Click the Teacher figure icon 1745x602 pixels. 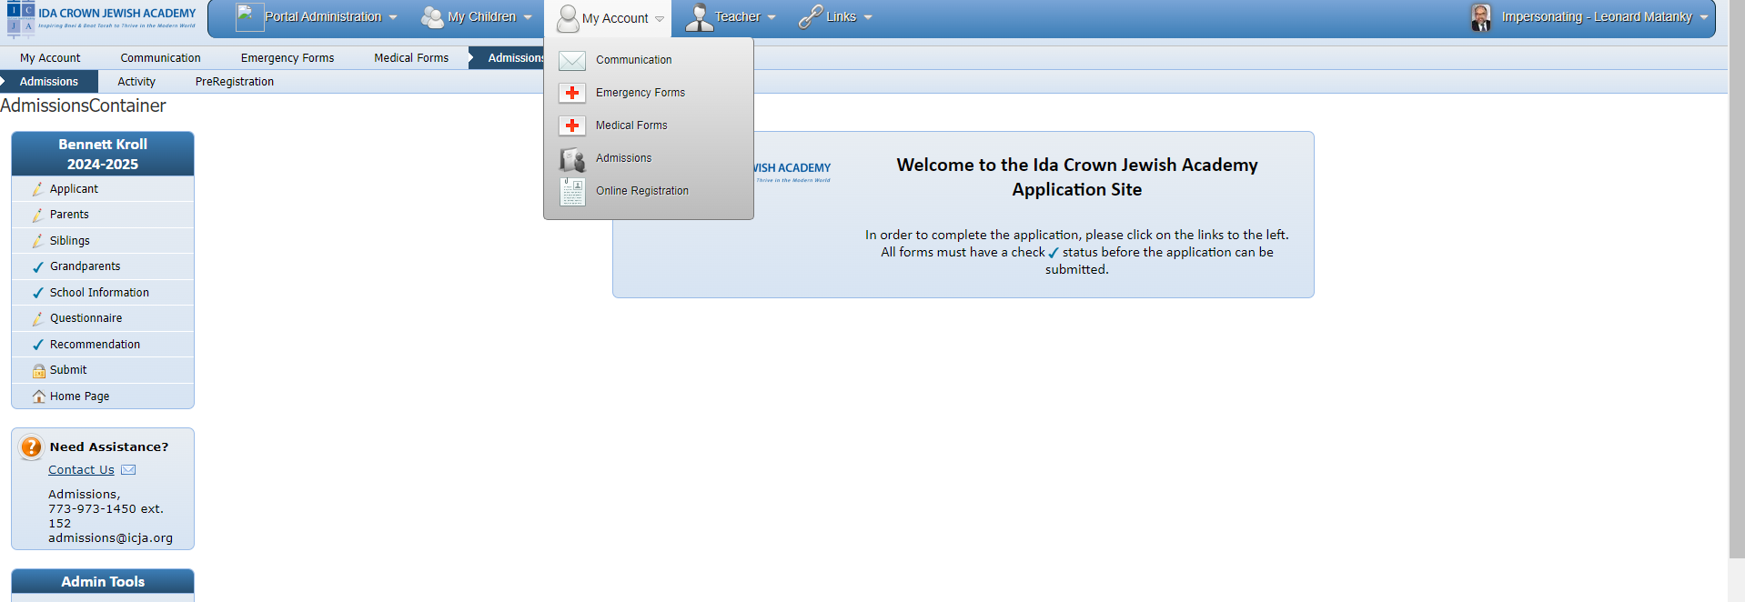click(x=699, y=17)
